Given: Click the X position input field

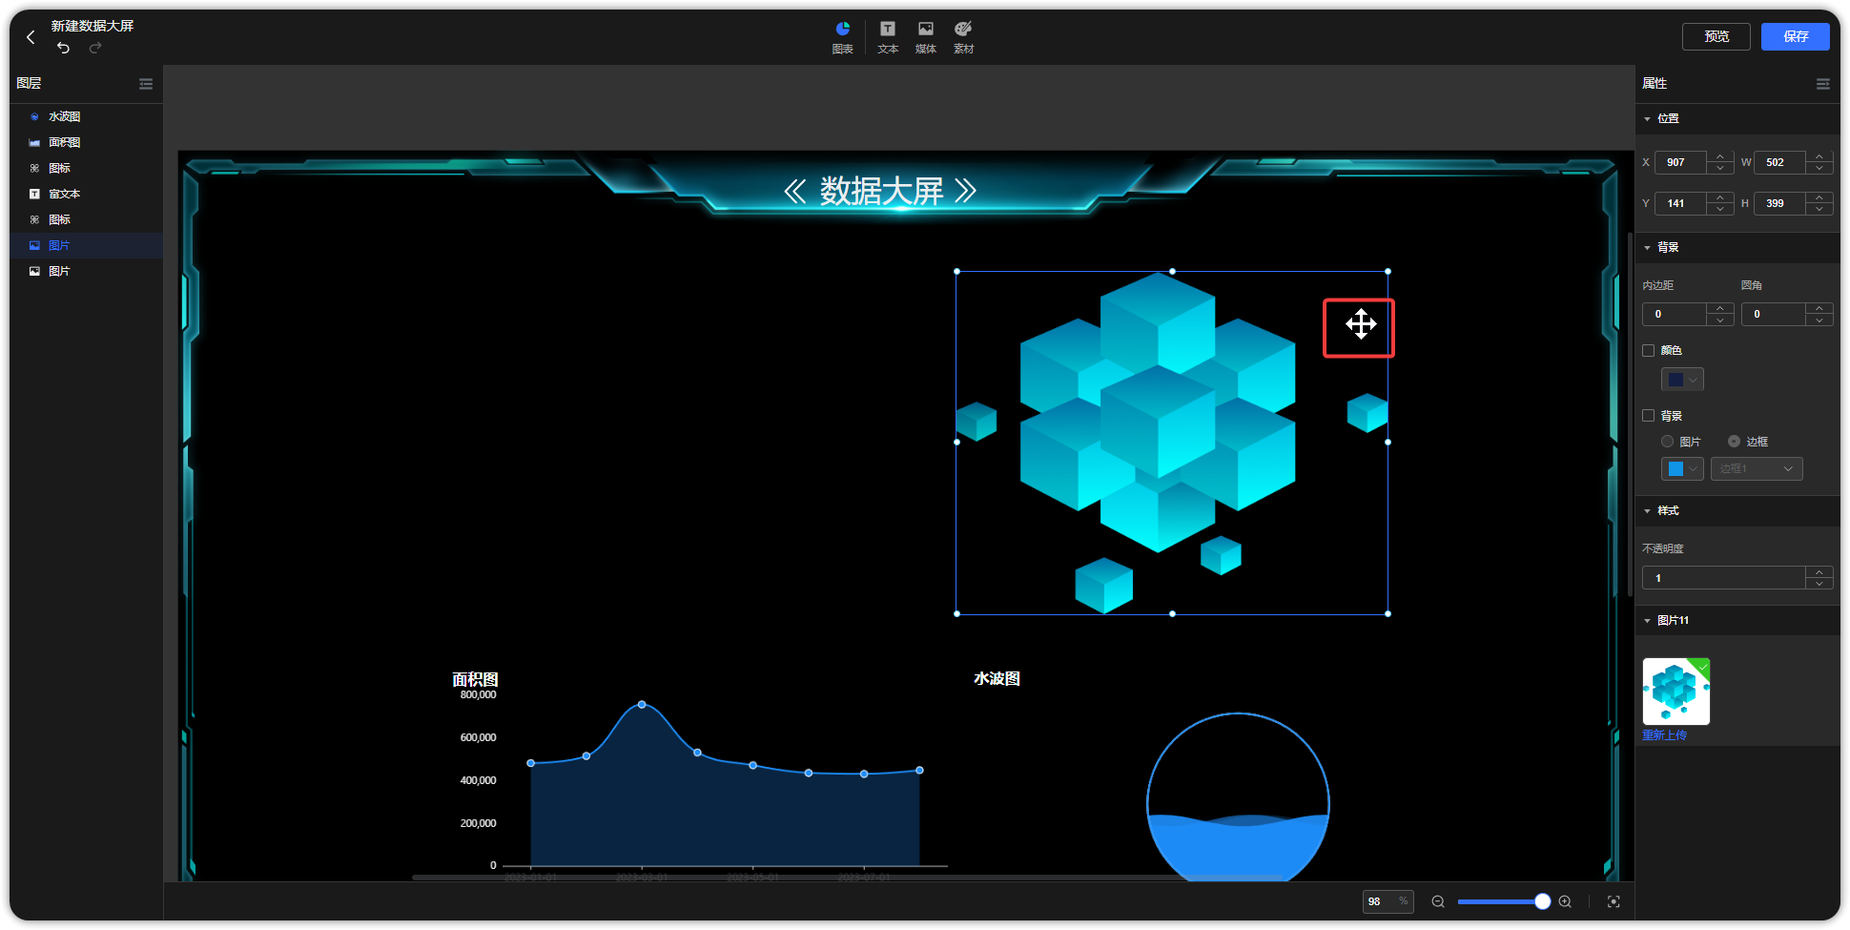Looking at the screenshot, I should click(x=1680, y=162).
